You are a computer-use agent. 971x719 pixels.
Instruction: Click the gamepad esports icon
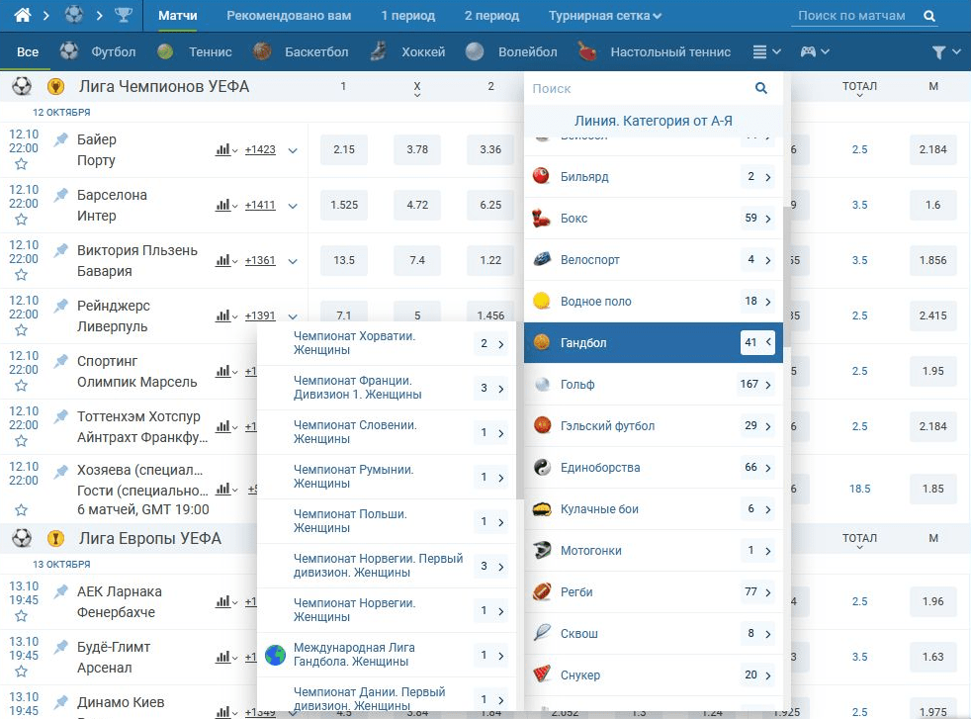click(808, 51)
